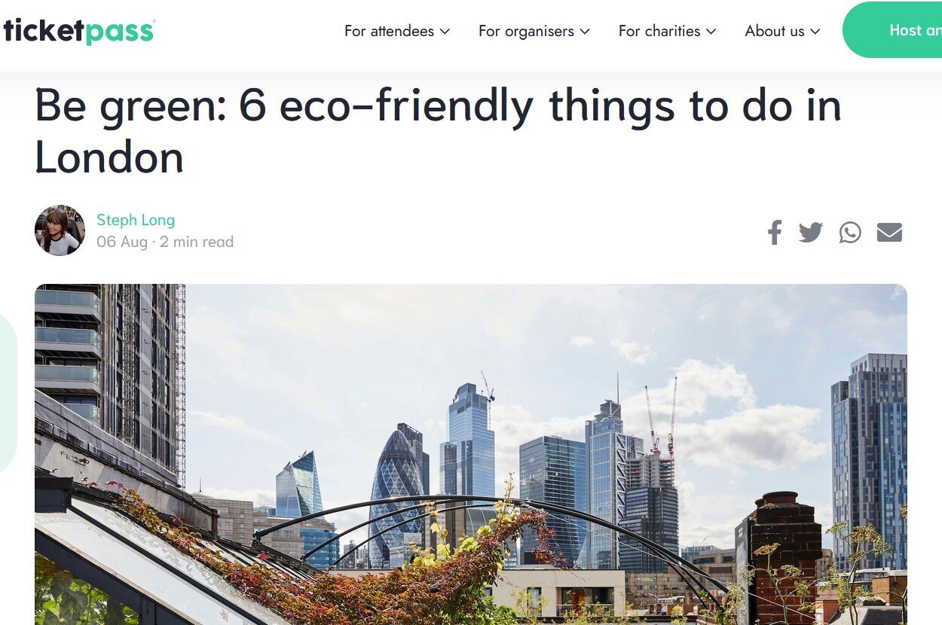The height and width of the screenshot is (625, 942).
Task: Open the For attendees menu label
Action: [389, 31]
